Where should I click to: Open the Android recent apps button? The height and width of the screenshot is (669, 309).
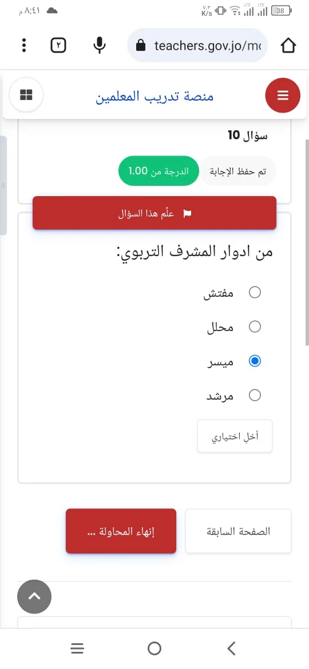coord(77,648)
